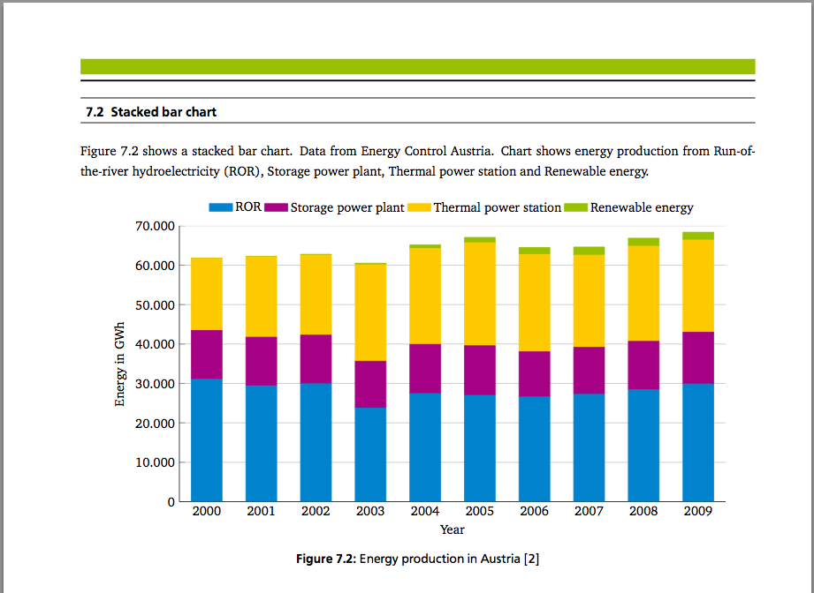Click the Energy in GWh axis label
This screenshot has width=814, height=593.
120,362
